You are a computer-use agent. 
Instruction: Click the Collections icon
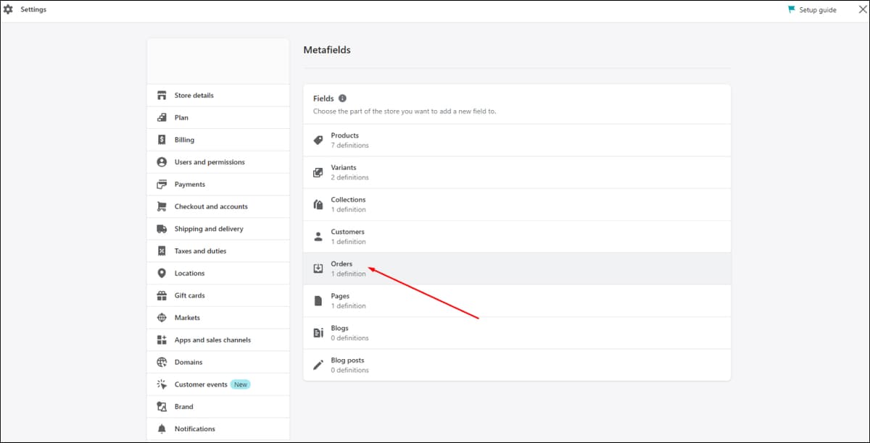coord(318,204)
